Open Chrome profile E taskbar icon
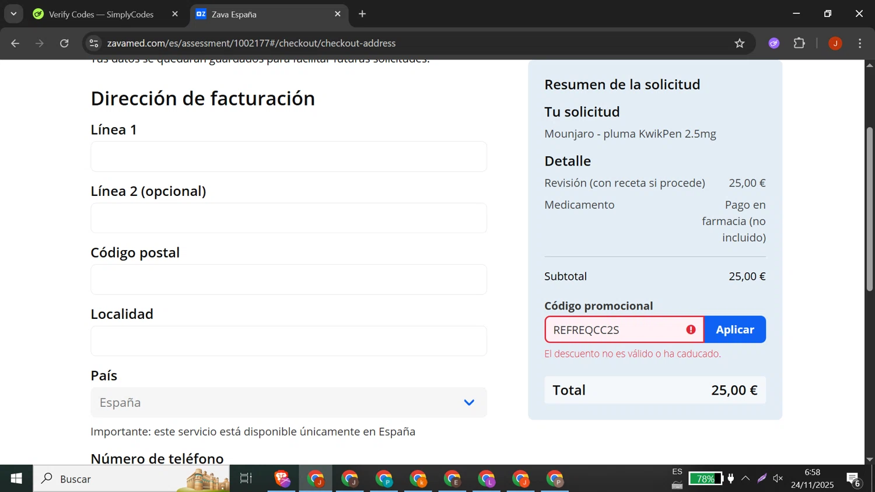The image size is (875, 492). (x=453, y=479)
